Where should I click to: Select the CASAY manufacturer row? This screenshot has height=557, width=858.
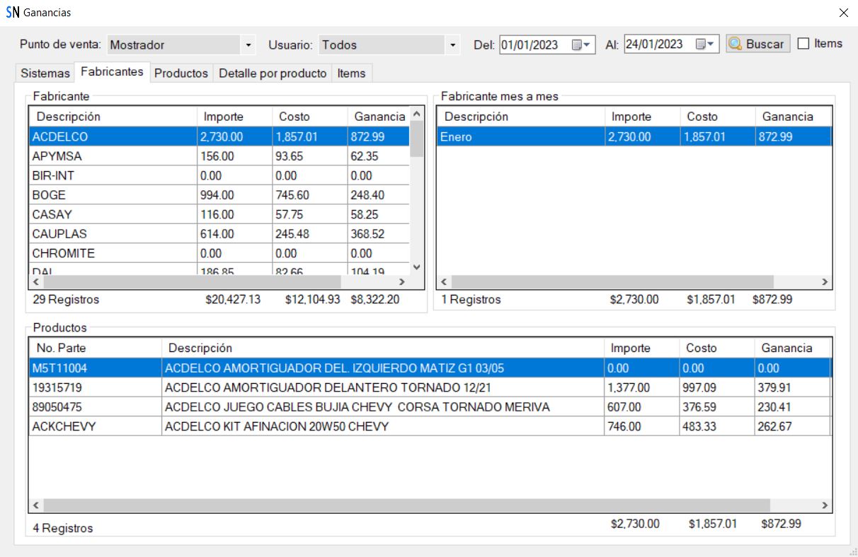(x=219, y=214)
